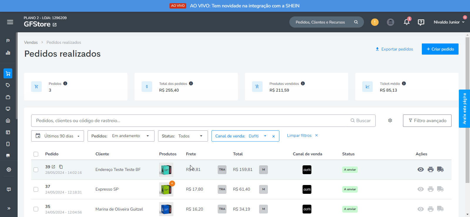470x217 pixels.
Task: Click the truck shipping icon for order 39
Action: click(x=440, y=169)
